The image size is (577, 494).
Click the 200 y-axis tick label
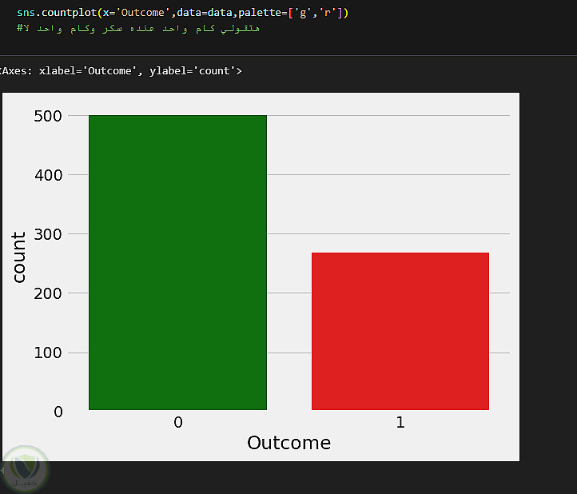pos(49,293)
